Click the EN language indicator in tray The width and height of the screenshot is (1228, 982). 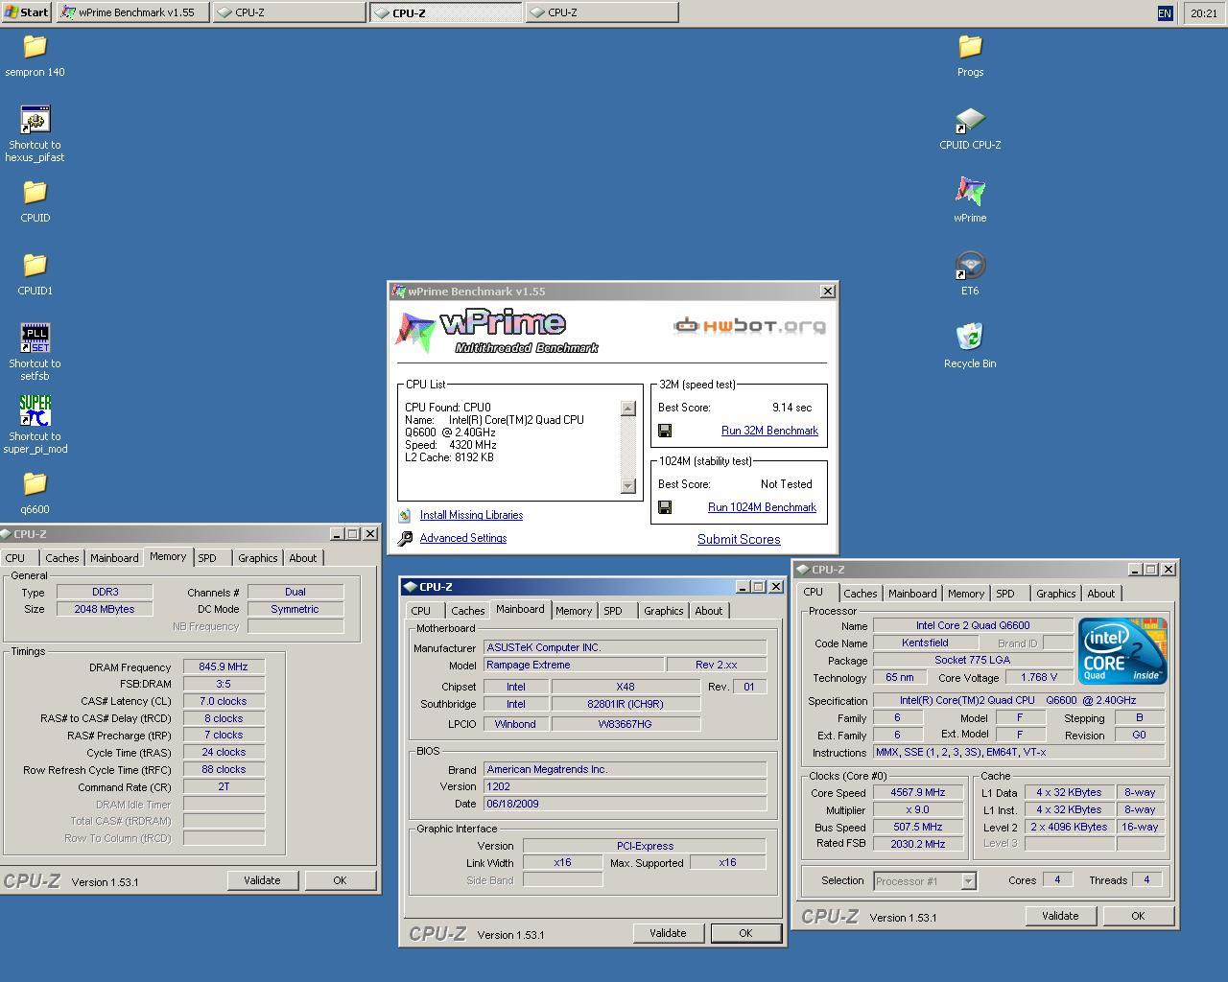tap(1165, 12)
